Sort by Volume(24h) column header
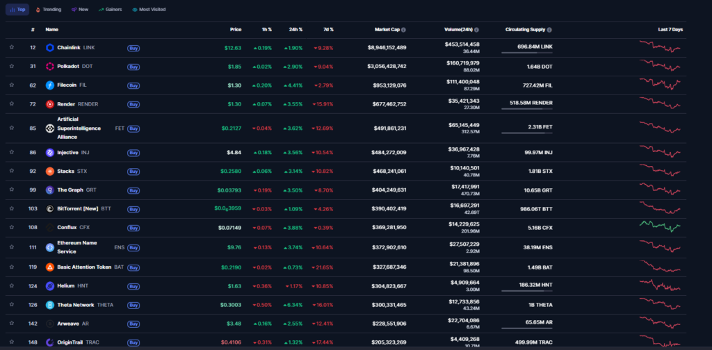The image size is (712, 350). [x=458, y=30]
